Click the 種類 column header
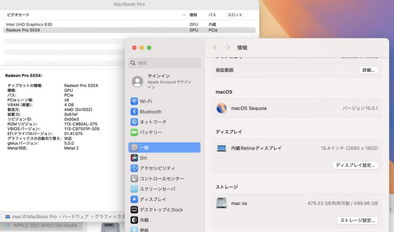Viewport: 394px width, 232px height. [x=193, y=15]
